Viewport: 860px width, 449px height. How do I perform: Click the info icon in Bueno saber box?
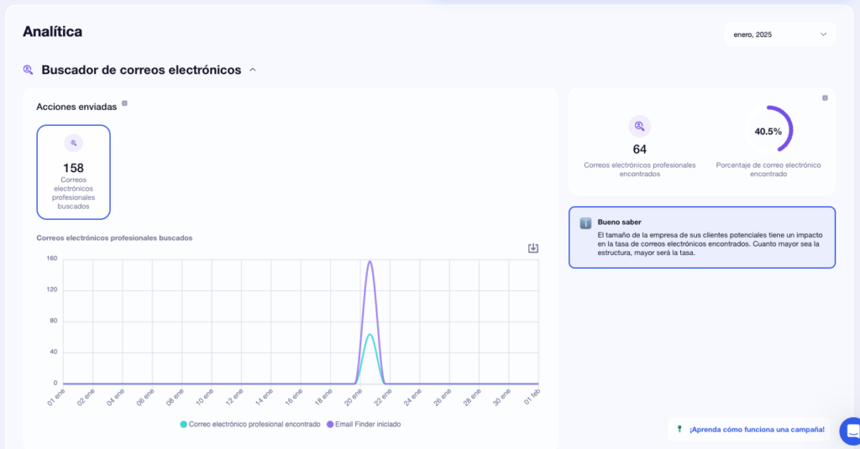click(585, 223)
